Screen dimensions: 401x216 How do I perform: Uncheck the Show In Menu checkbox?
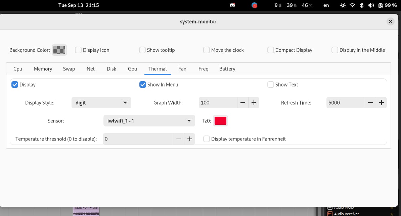click(x=143, y=85)
